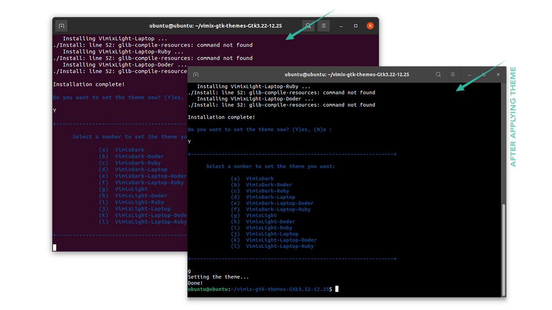Close the purple terminal with the orange button

(x=370, y=26)
